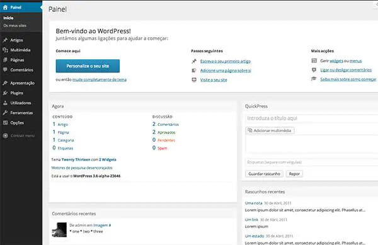
Task: Open the '0 Spam' link
Action: coord(160,148)
